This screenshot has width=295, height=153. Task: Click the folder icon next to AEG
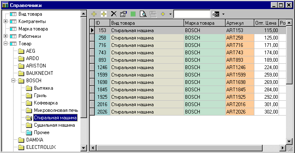pyautogui.click(x=21, y=51)
